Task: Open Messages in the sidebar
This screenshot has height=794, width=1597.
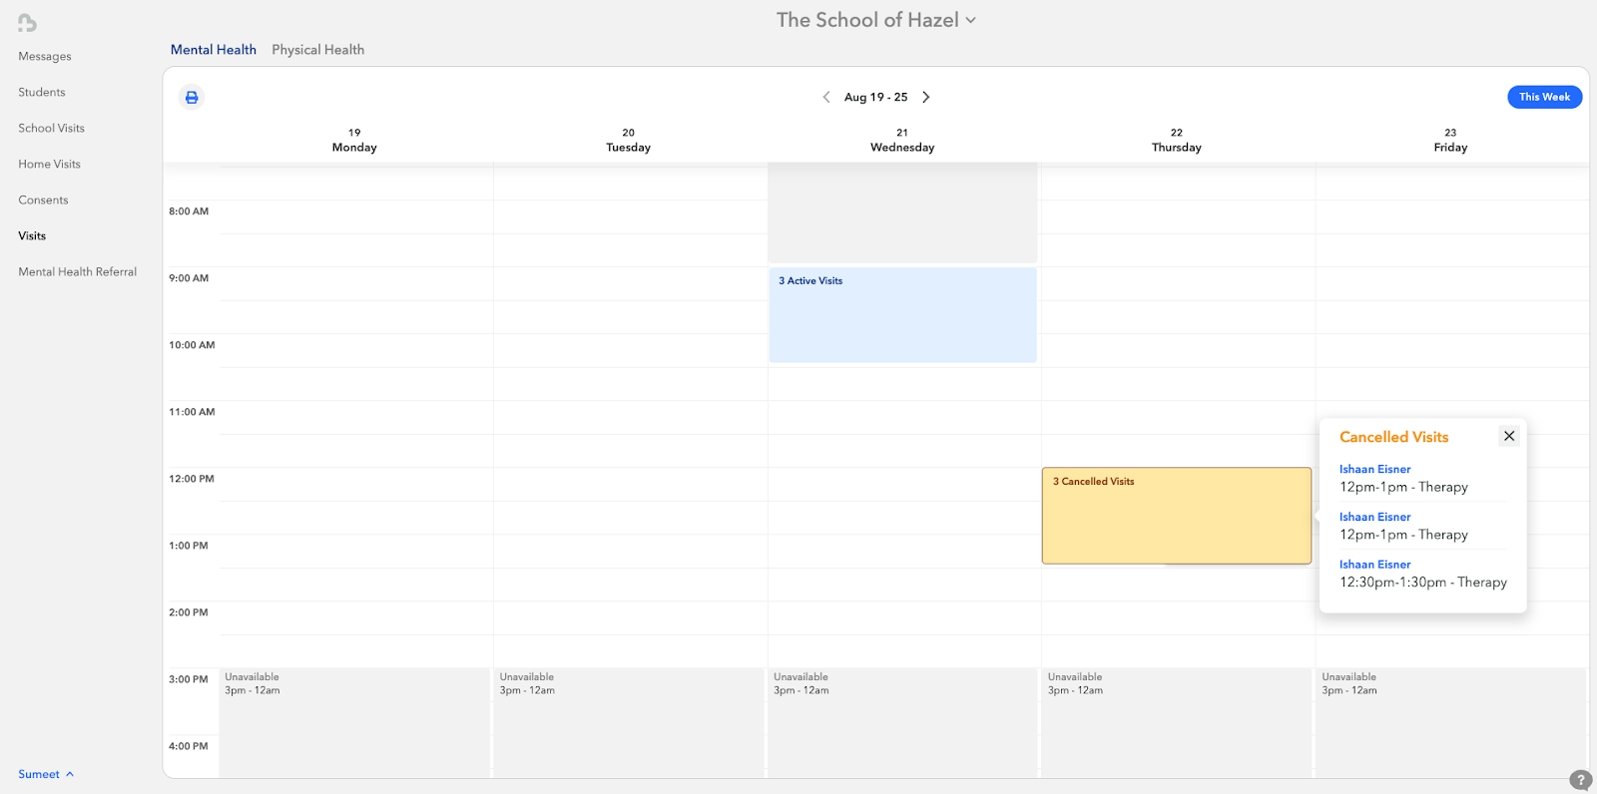Action: tap(45, 57)
